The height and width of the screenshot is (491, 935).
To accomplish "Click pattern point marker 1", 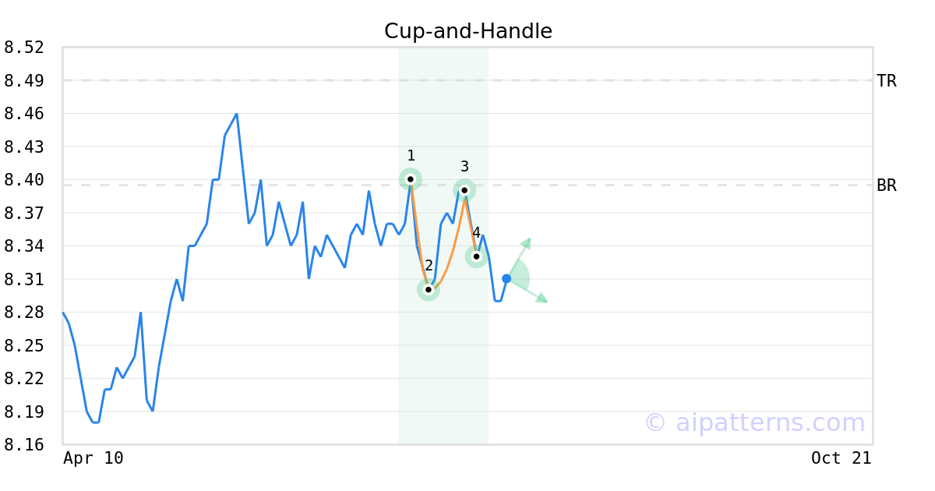I will point(411,179).
